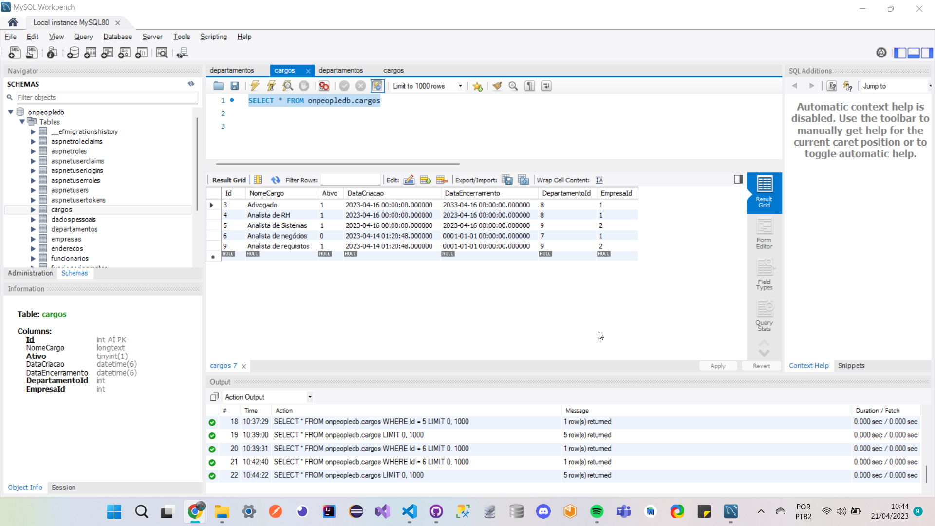Expand the departamentos table node
Viewport: 935px width, 526px height.
(33, 229)
